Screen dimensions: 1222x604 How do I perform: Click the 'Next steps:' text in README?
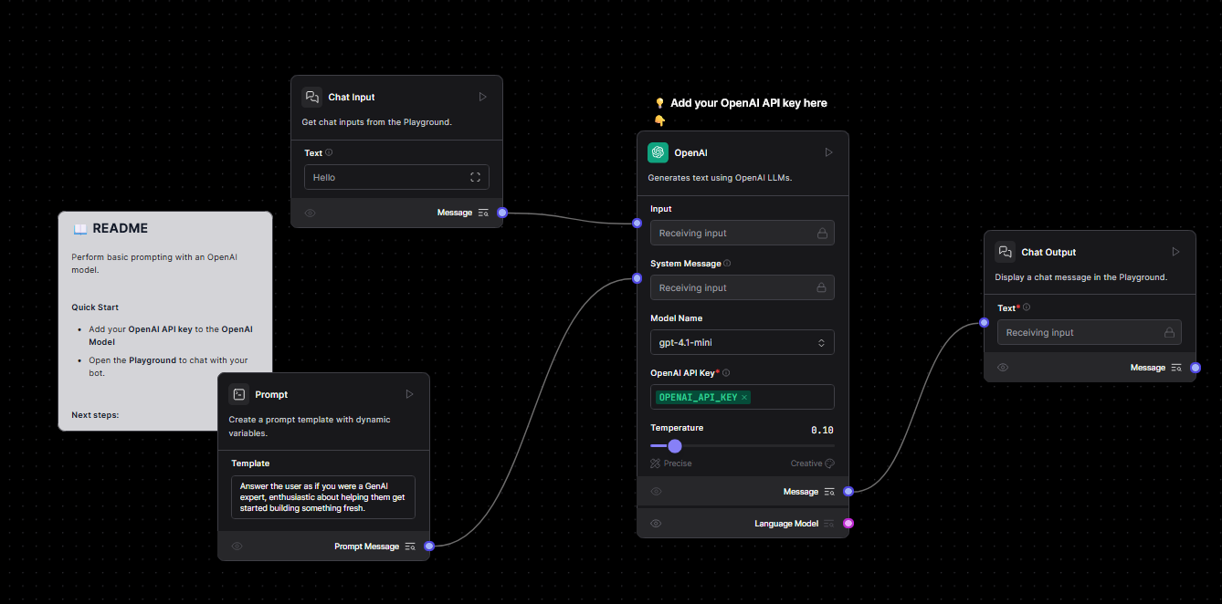coord(95,414)
